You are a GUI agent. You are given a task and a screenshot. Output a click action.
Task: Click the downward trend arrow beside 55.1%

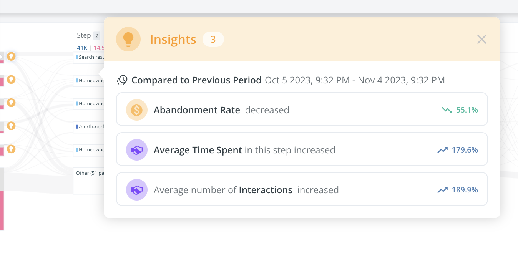click(447, 110)
